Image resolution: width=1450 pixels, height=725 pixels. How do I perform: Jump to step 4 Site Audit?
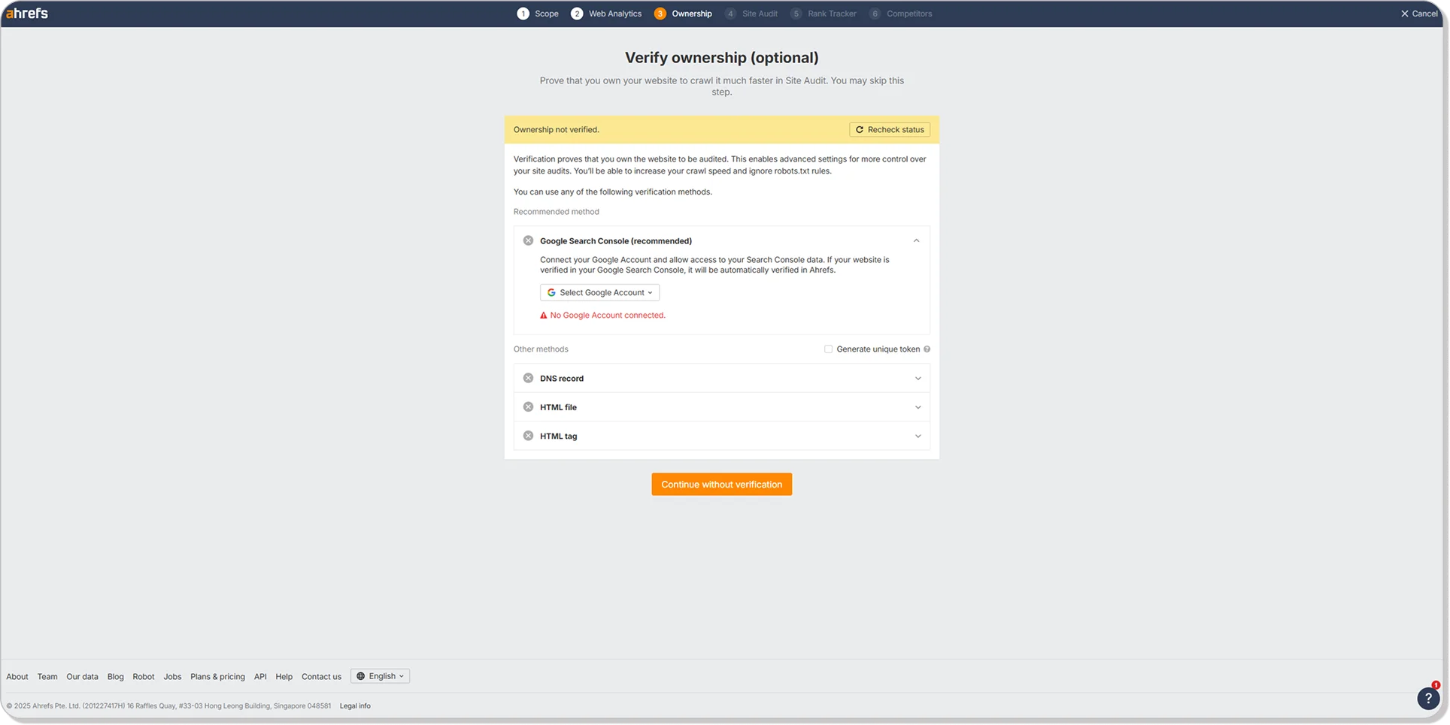751,14
